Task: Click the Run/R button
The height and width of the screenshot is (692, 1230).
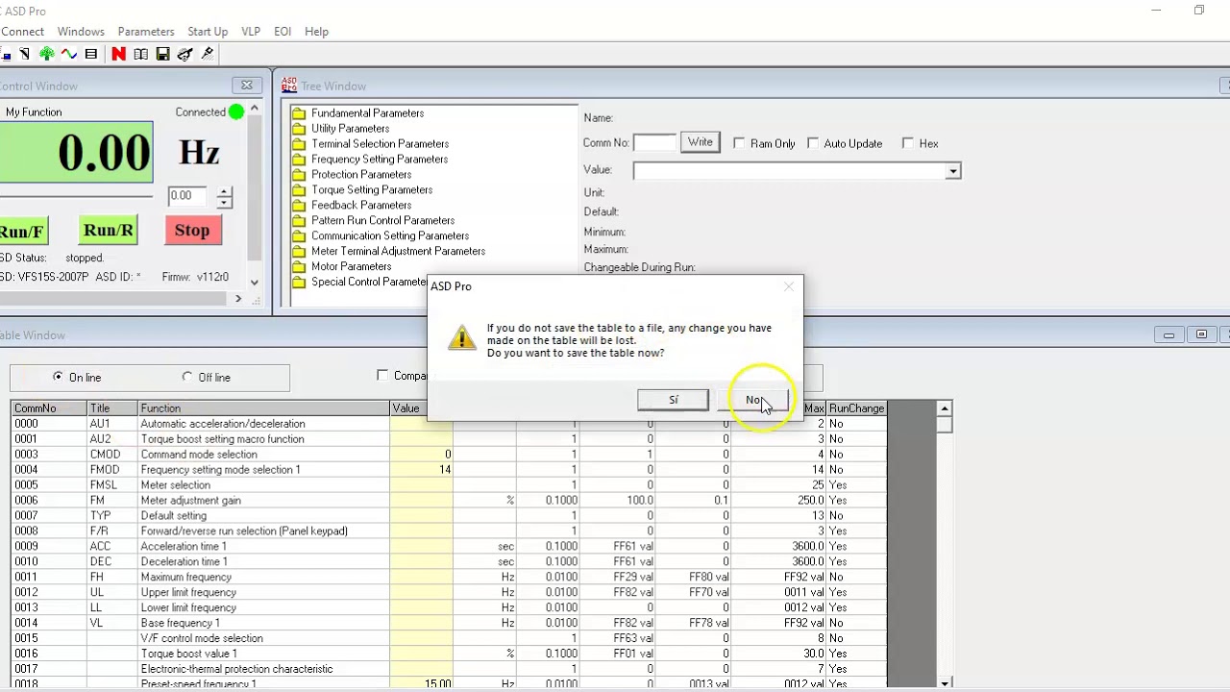Action: 109,231
